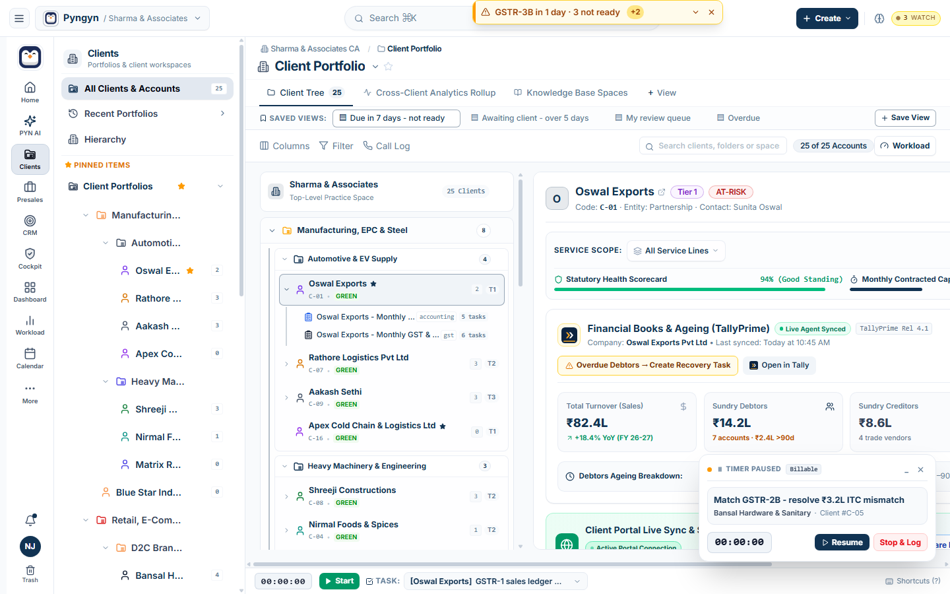
Task: Open the task selector dropdown at bottom
Action: point(495,581)
